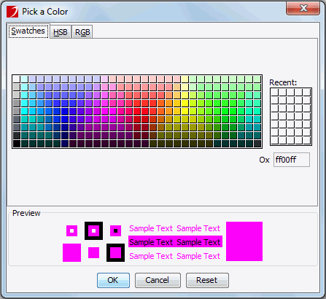This screenshot has width=326, height=299.
Task: Click the magenta preview square with black center
Action: tap(115, 230)
